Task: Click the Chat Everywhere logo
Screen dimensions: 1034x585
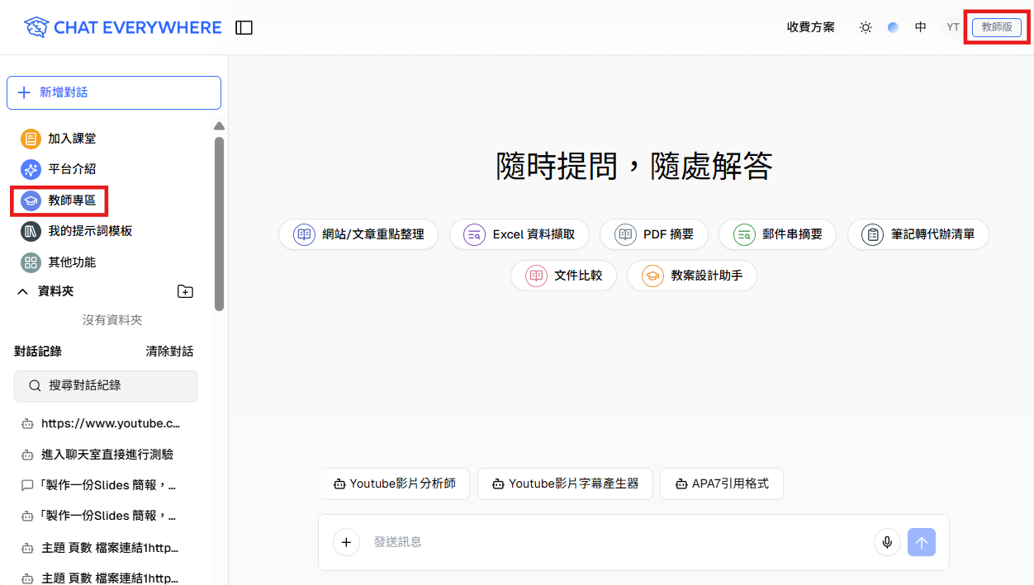Action: [x=123, y=27]
